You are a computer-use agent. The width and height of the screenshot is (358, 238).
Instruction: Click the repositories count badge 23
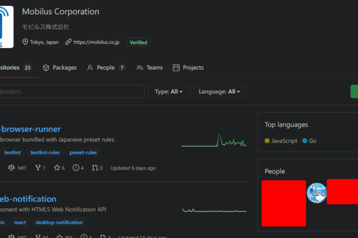[27, 68]
